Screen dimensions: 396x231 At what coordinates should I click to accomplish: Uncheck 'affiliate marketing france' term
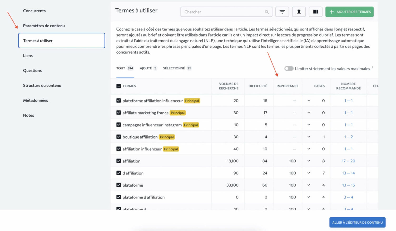click(x=118, y=113)
